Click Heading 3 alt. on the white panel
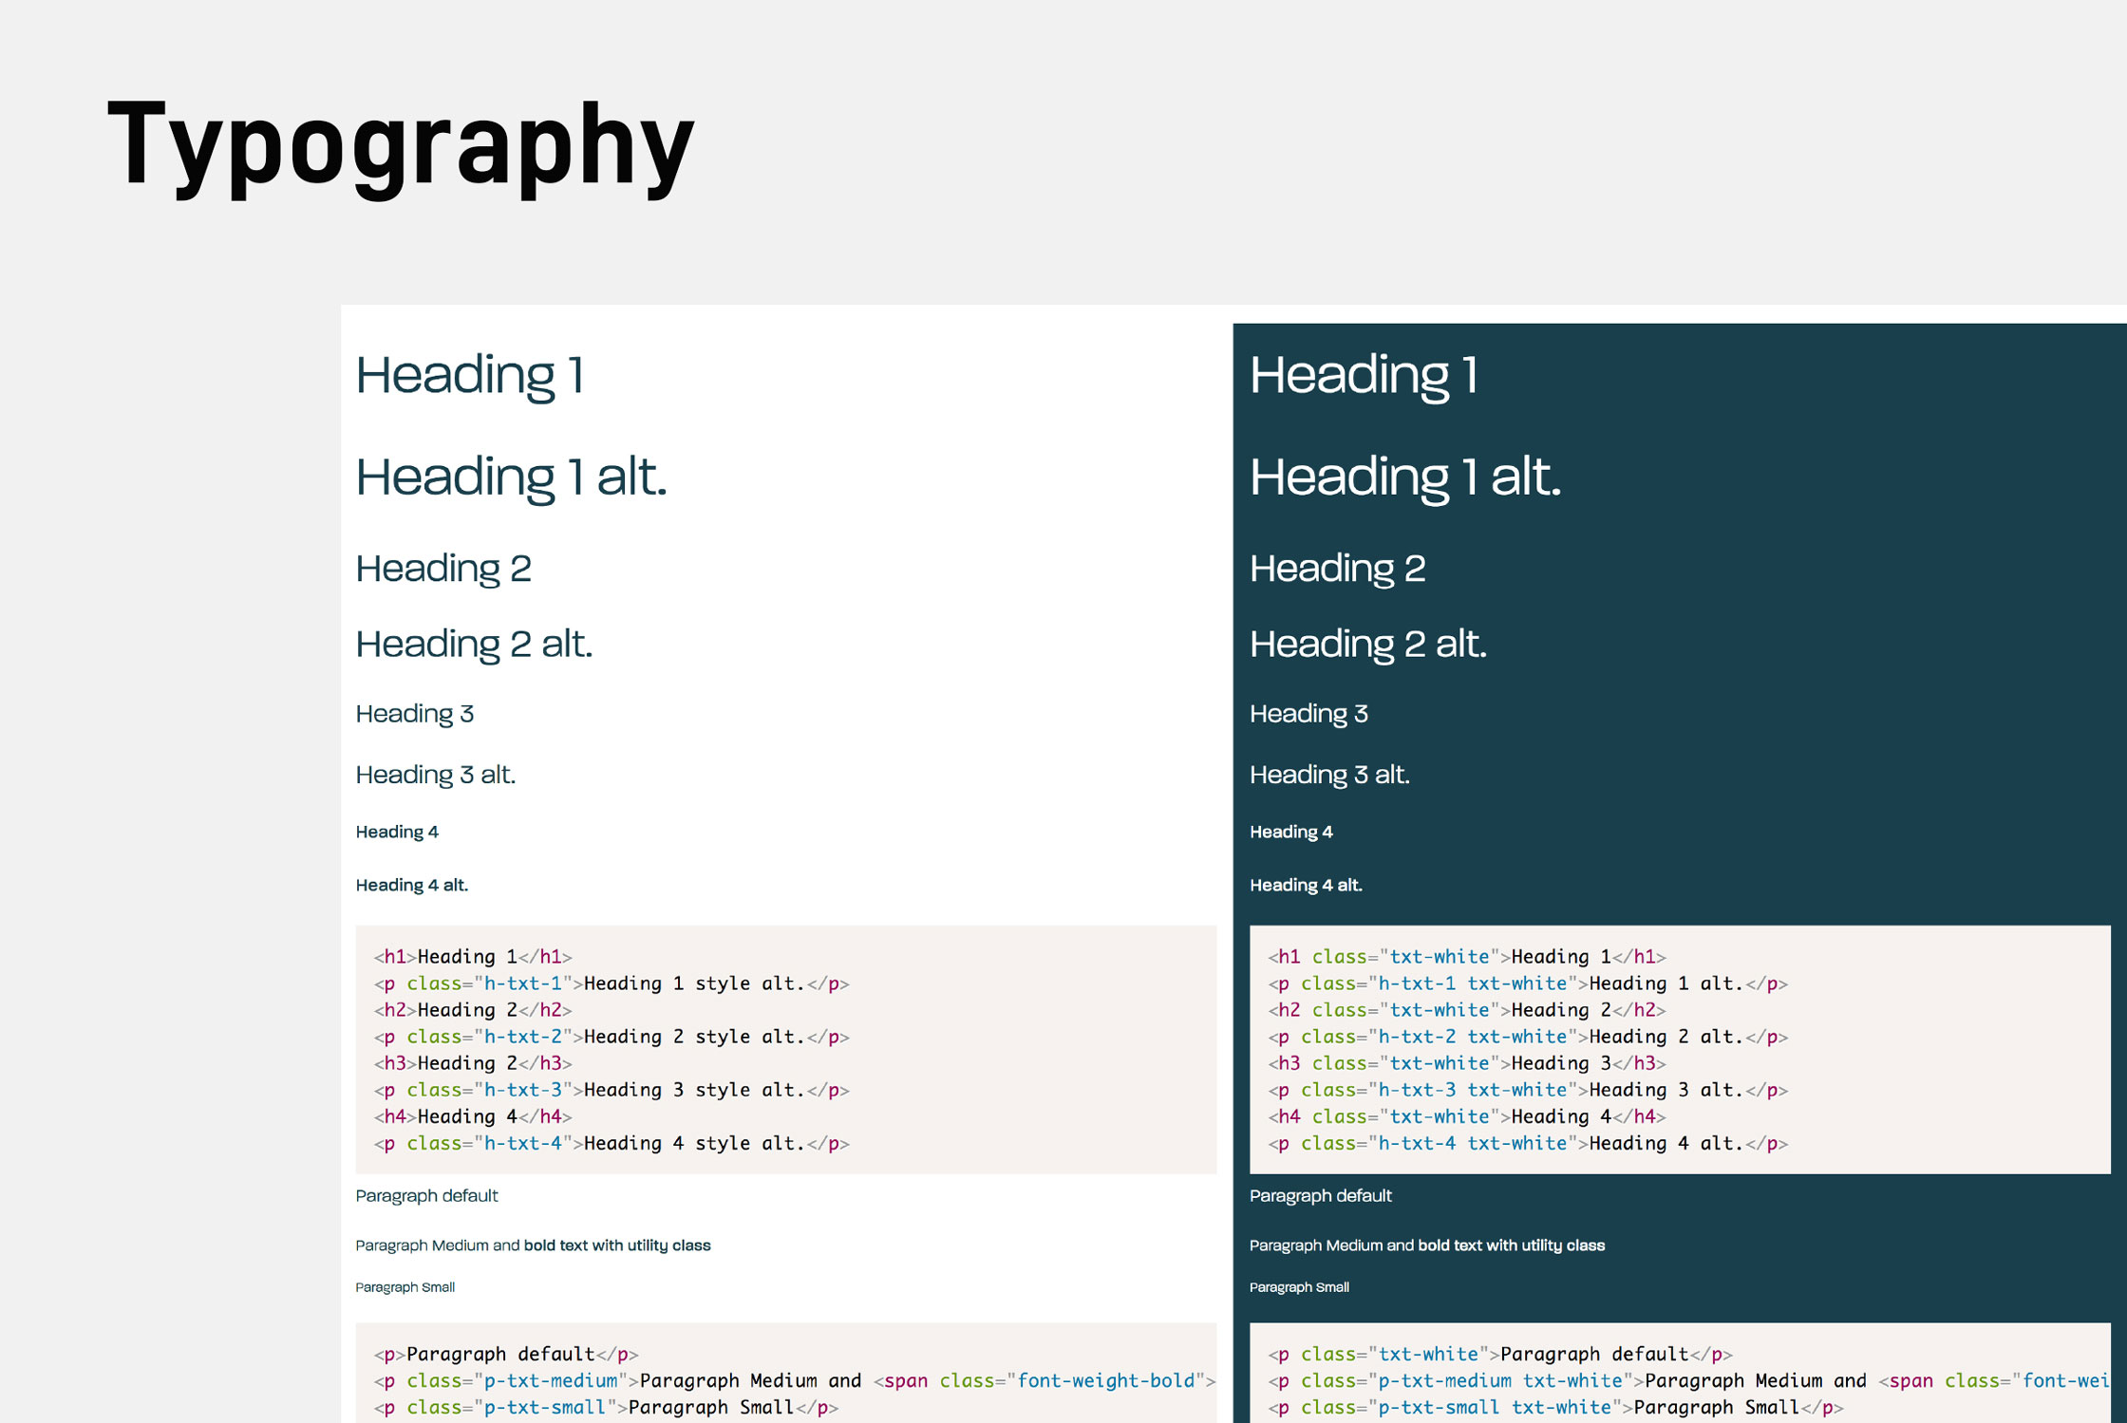 435,775
